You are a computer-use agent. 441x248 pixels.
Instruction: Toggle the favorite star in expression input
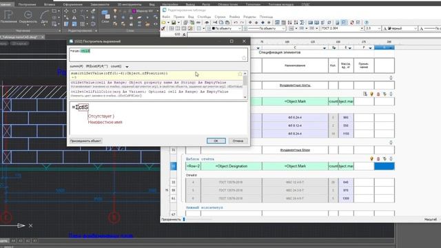(244, 58)
